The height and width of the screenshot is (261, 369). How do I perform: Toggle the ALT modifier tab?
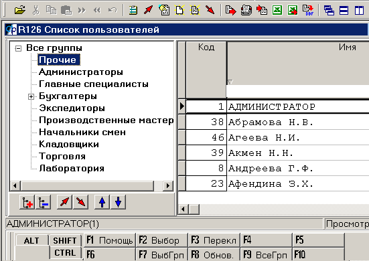31,240
